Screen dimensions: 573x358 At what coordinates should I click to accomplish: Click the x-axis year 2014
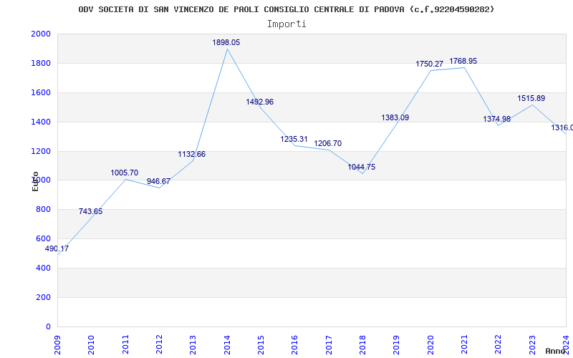[227, 344]
